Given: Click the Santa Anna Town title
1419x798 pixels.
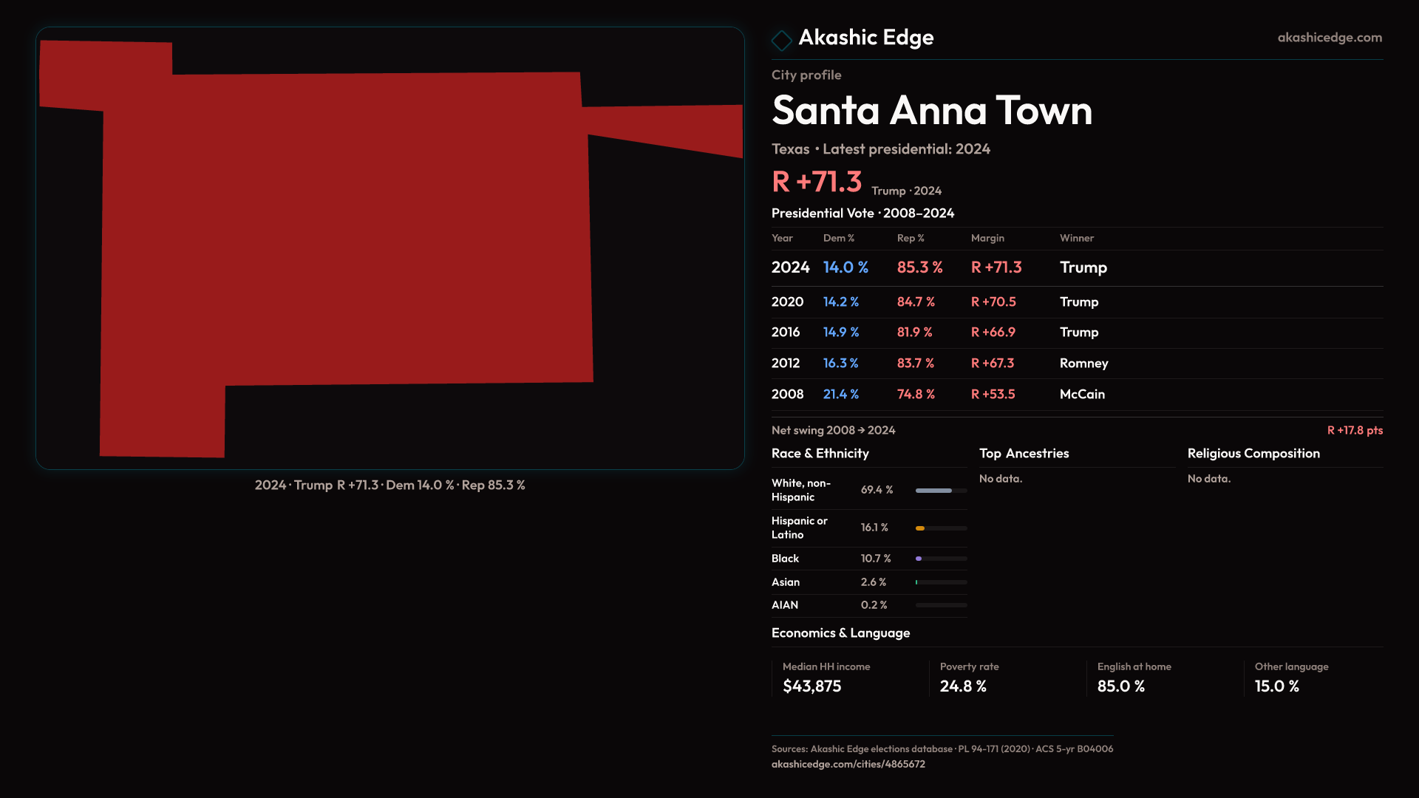Looking at the screenshot, I should [x=931, y=111].
